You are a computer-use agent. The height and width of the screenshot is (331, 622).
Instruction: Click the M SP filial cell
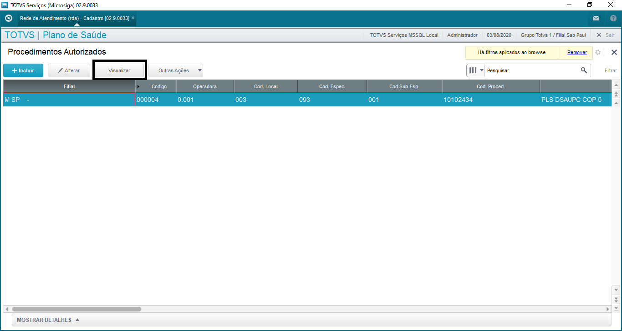[x=69, y=100]
